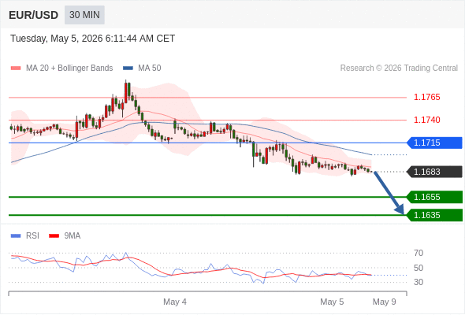465x315 pixels.
Task: Click the MA 50 legend swatch
Action: (128, 69)
